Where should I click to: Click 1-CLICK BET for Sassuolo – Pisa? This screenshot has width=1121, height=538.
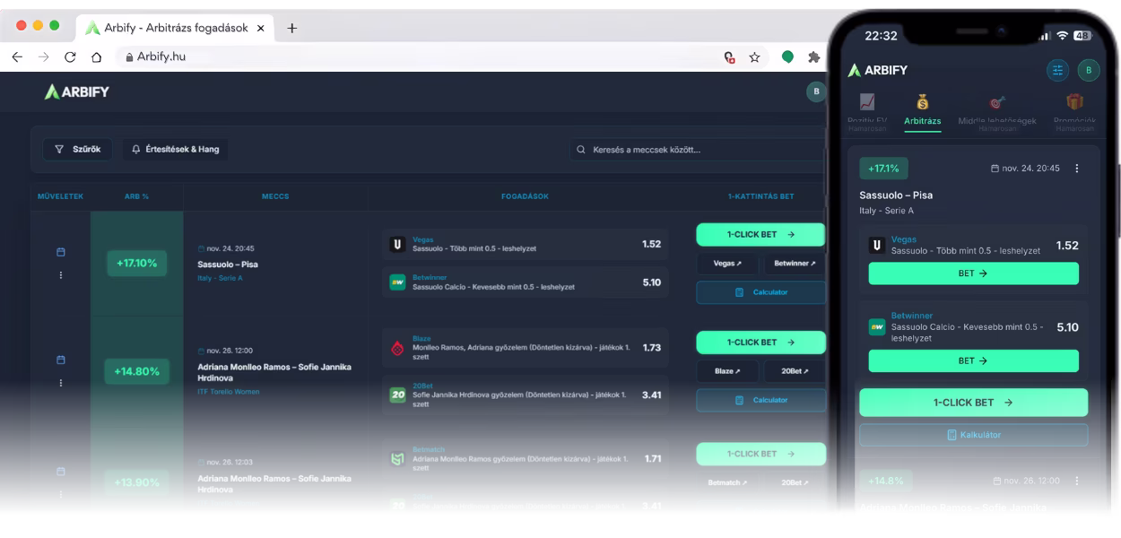tap(760, 235)
